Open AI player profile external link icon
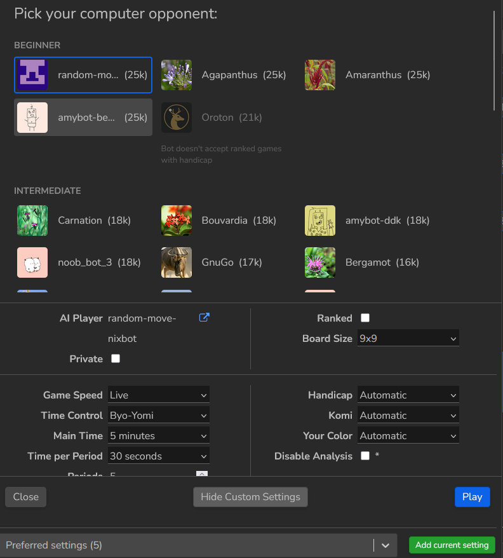Viewport: 503px width, 558px height. click(204, 318)
